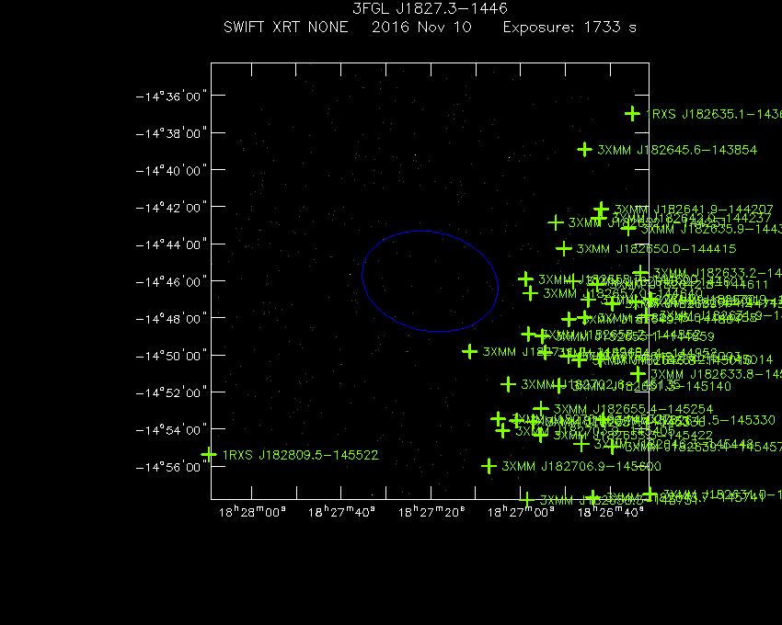Click declination label -14°44'00"
The height and width of the screenshot is (625, 782).
(x=171, y=244)
